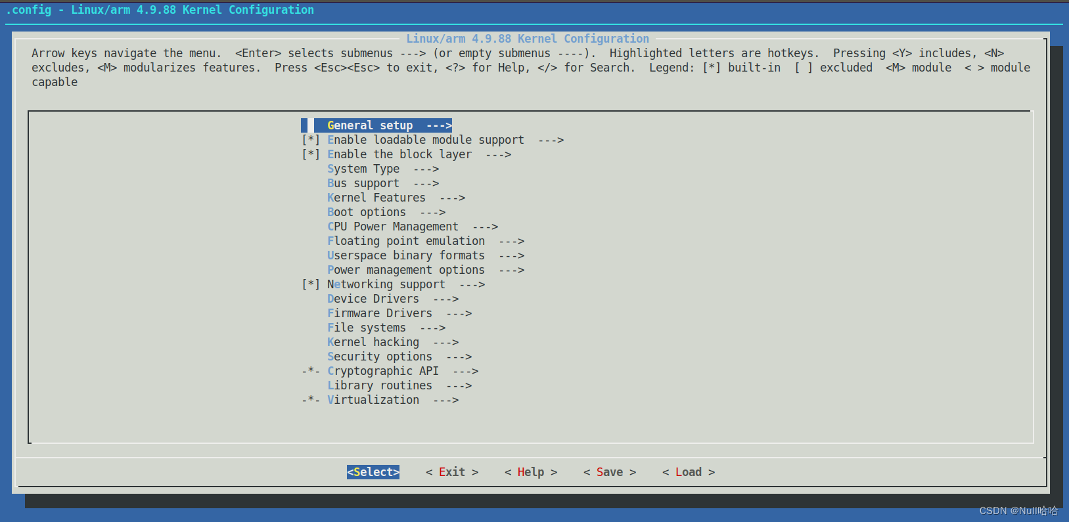Toggle the Enable the block layer checkbox
This screenshot has width=1069, height=522.
[311, 154]
